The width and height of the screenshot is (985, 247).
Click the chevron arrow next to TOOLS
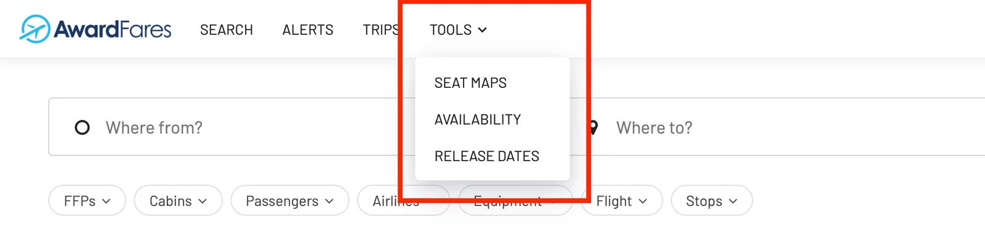click(483, 29)
